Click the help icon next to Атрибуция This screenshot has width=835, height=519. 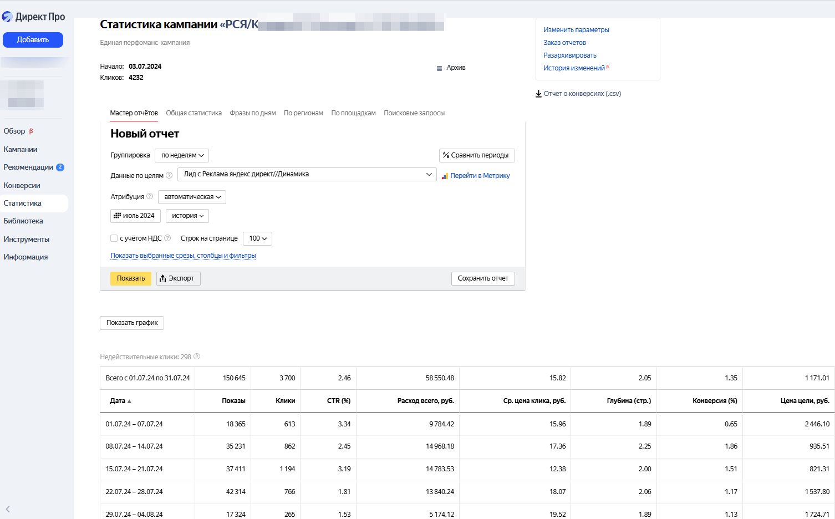pyautogui.click(x=150, y=196)
